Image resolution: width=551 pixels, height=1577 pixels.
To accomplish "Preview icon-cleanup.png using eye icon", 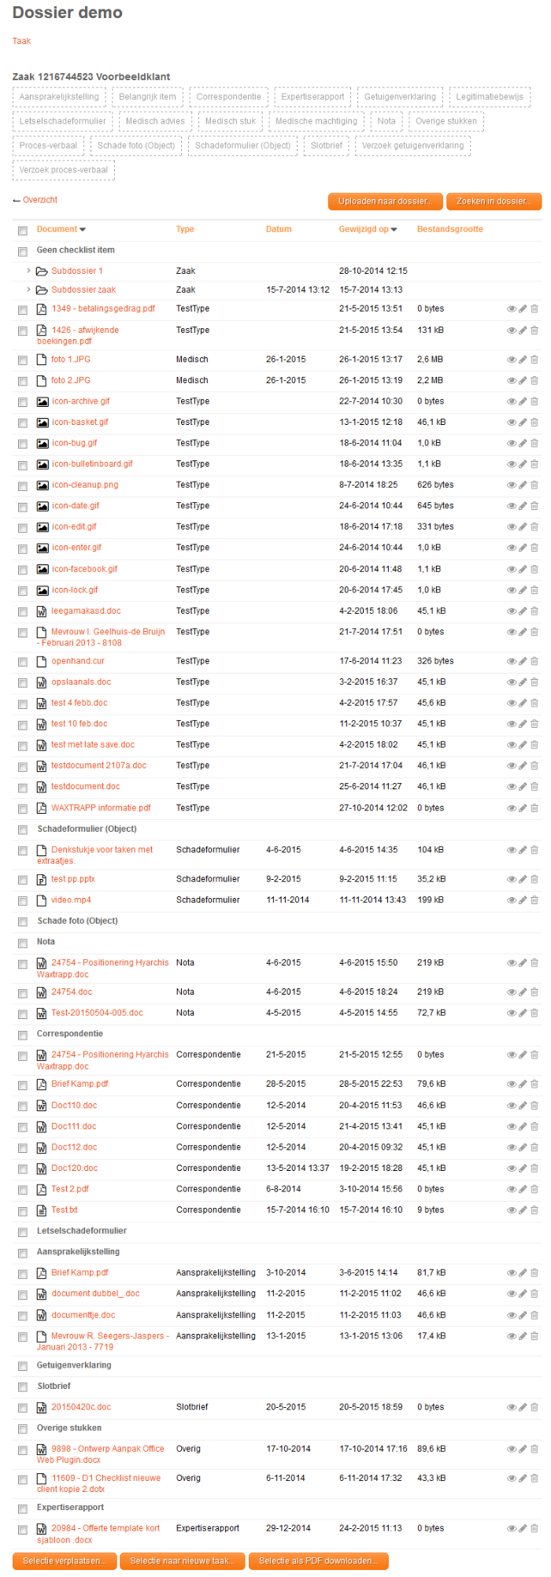I will (512, 486).
